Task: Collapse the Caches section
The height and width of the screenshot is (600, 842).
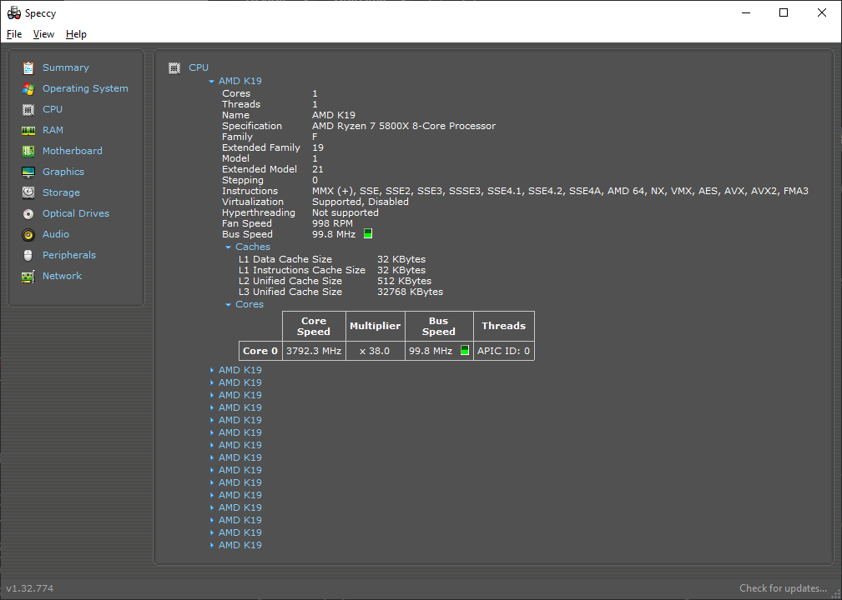Action: click(229, 247)
